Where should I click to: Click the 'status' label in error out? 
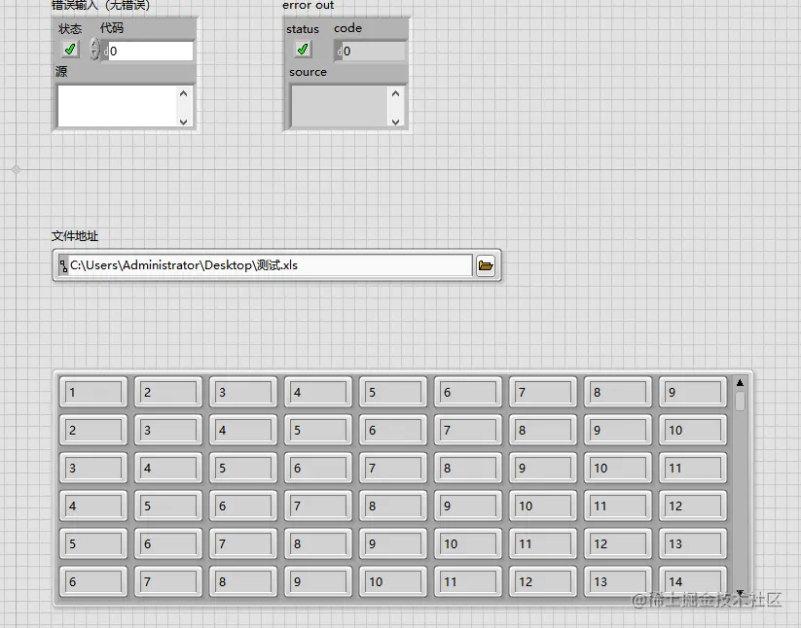click(303, 29)
